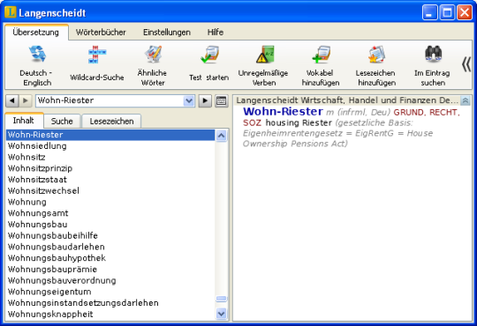Select Wohnungsinstandsetzungsdarlehen entry

coord(110,303)
